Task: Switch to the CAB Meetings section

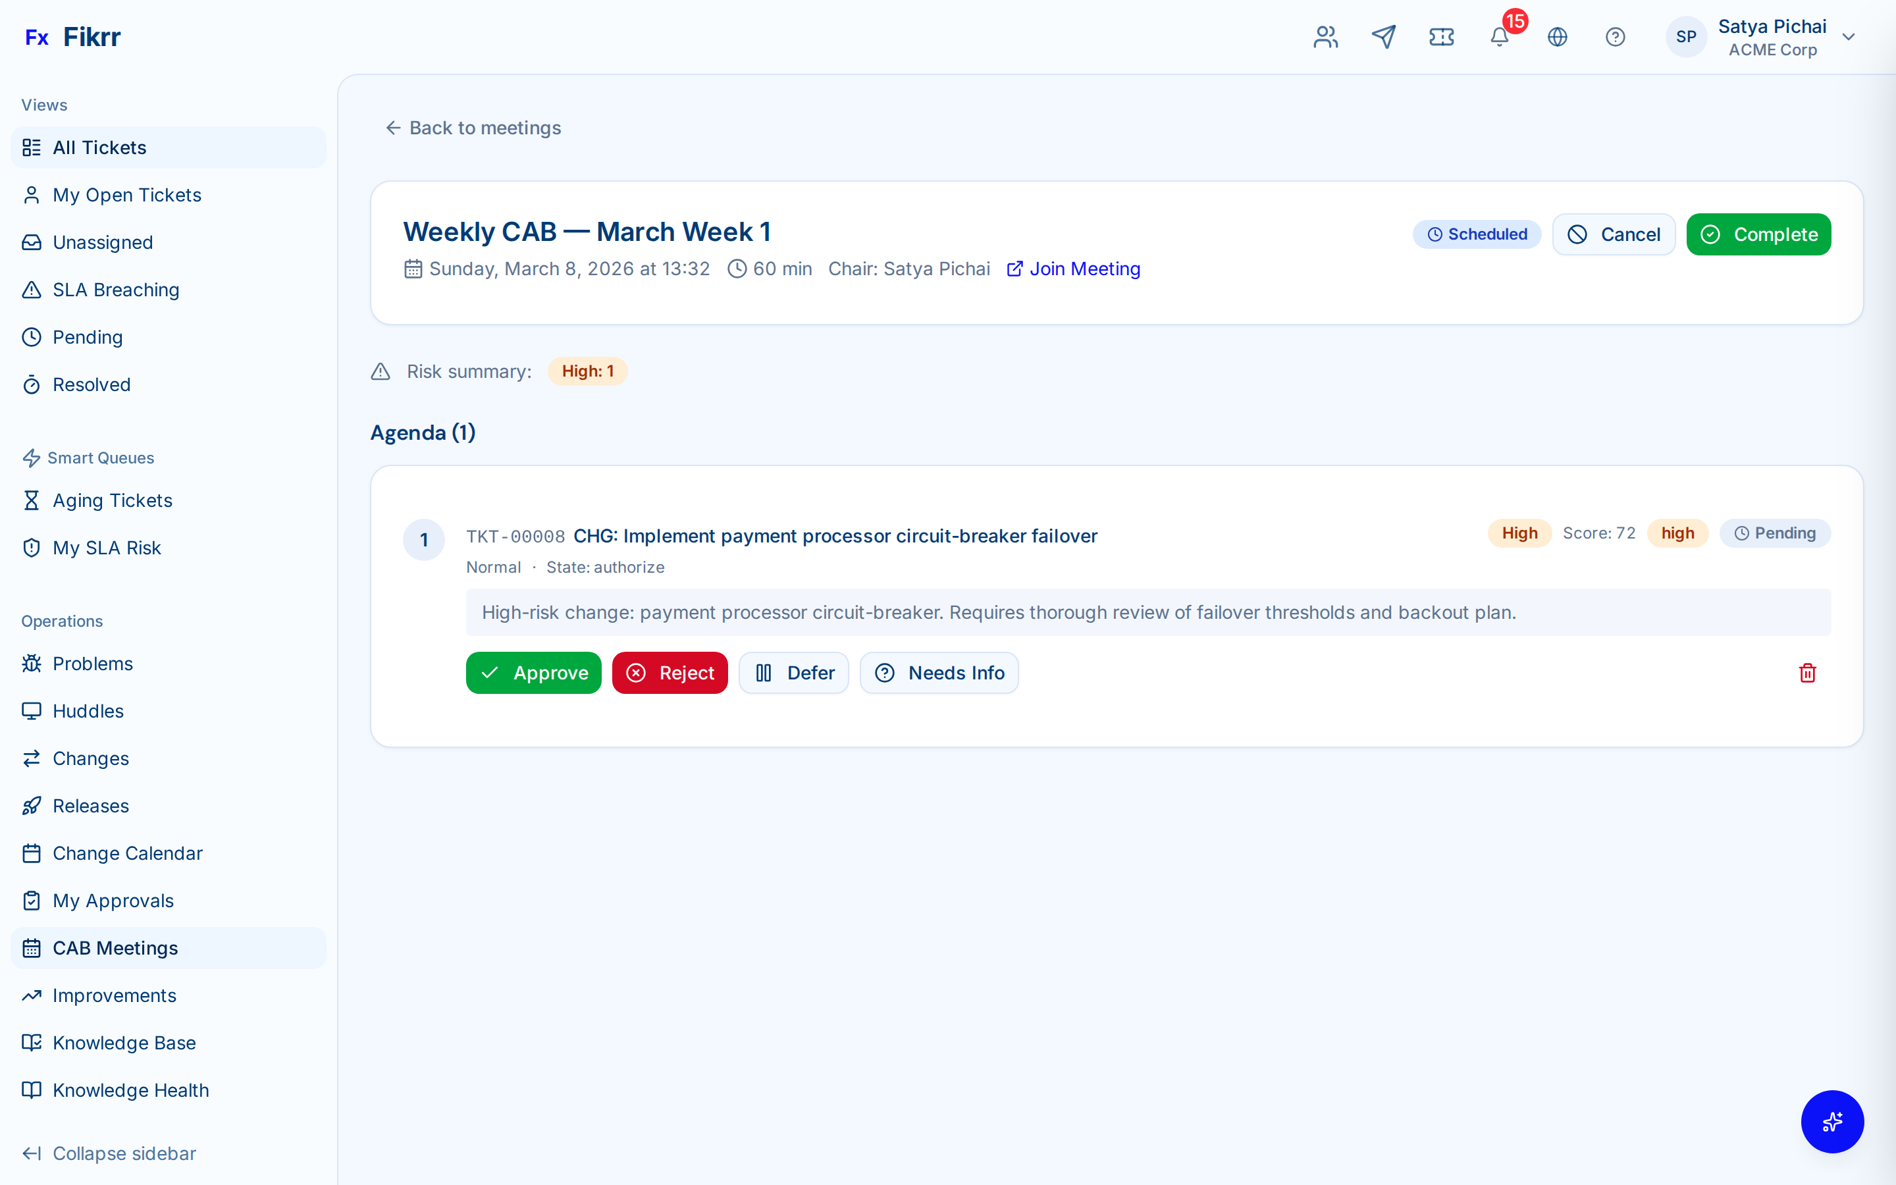Action: coord(115,947)
